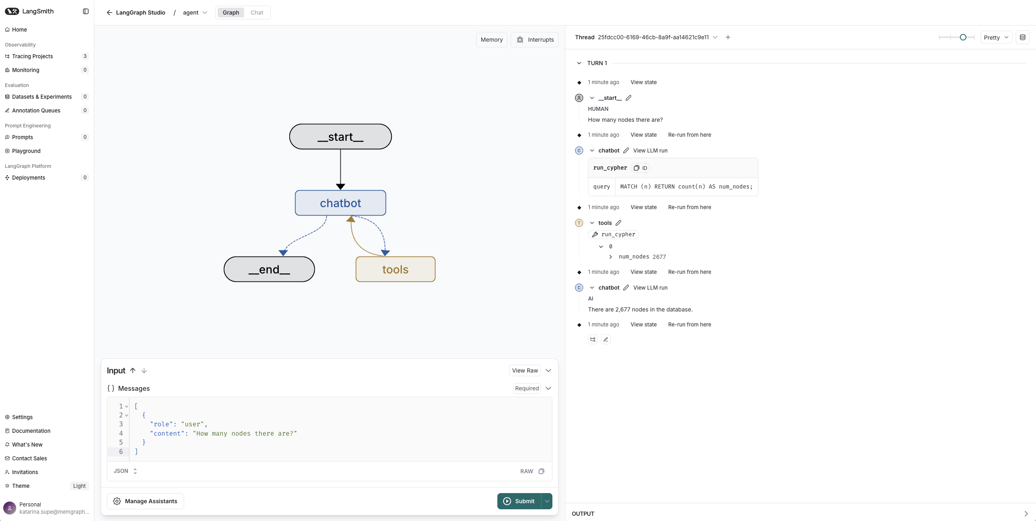Add new thread with plus icon
Viewport: 1036px width, 521px height.
(x=728, y=37)
